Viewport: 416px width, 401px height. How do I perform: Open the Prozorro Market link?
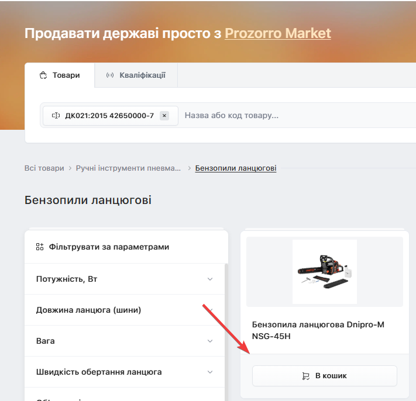[x=278, y=33]
